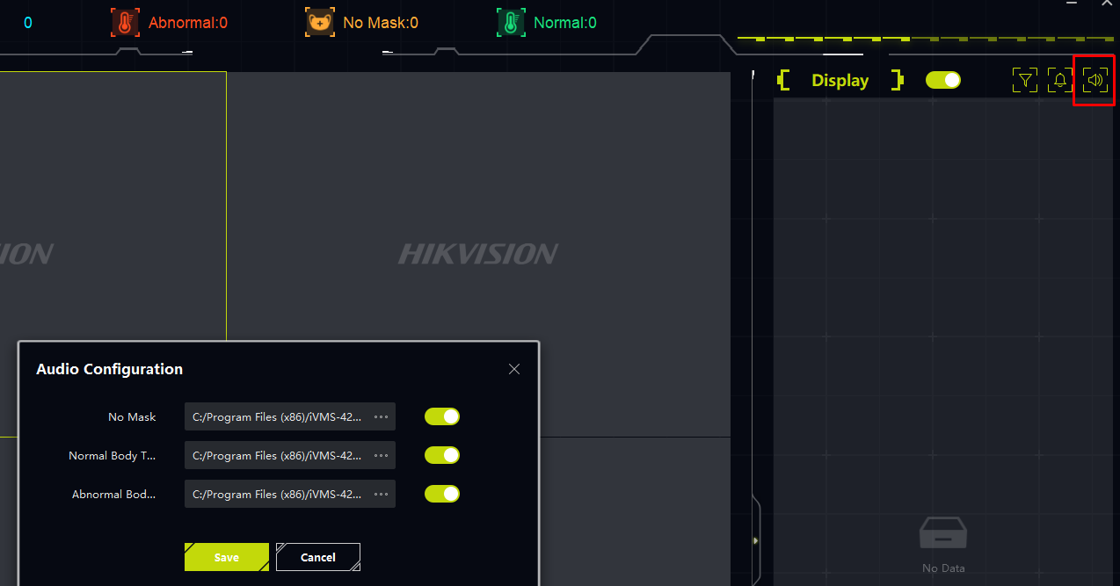Open audio configuration via the speaker icon
Image resolution: width=1120 pixels, height=586 pixels.
pos(1095,81)
